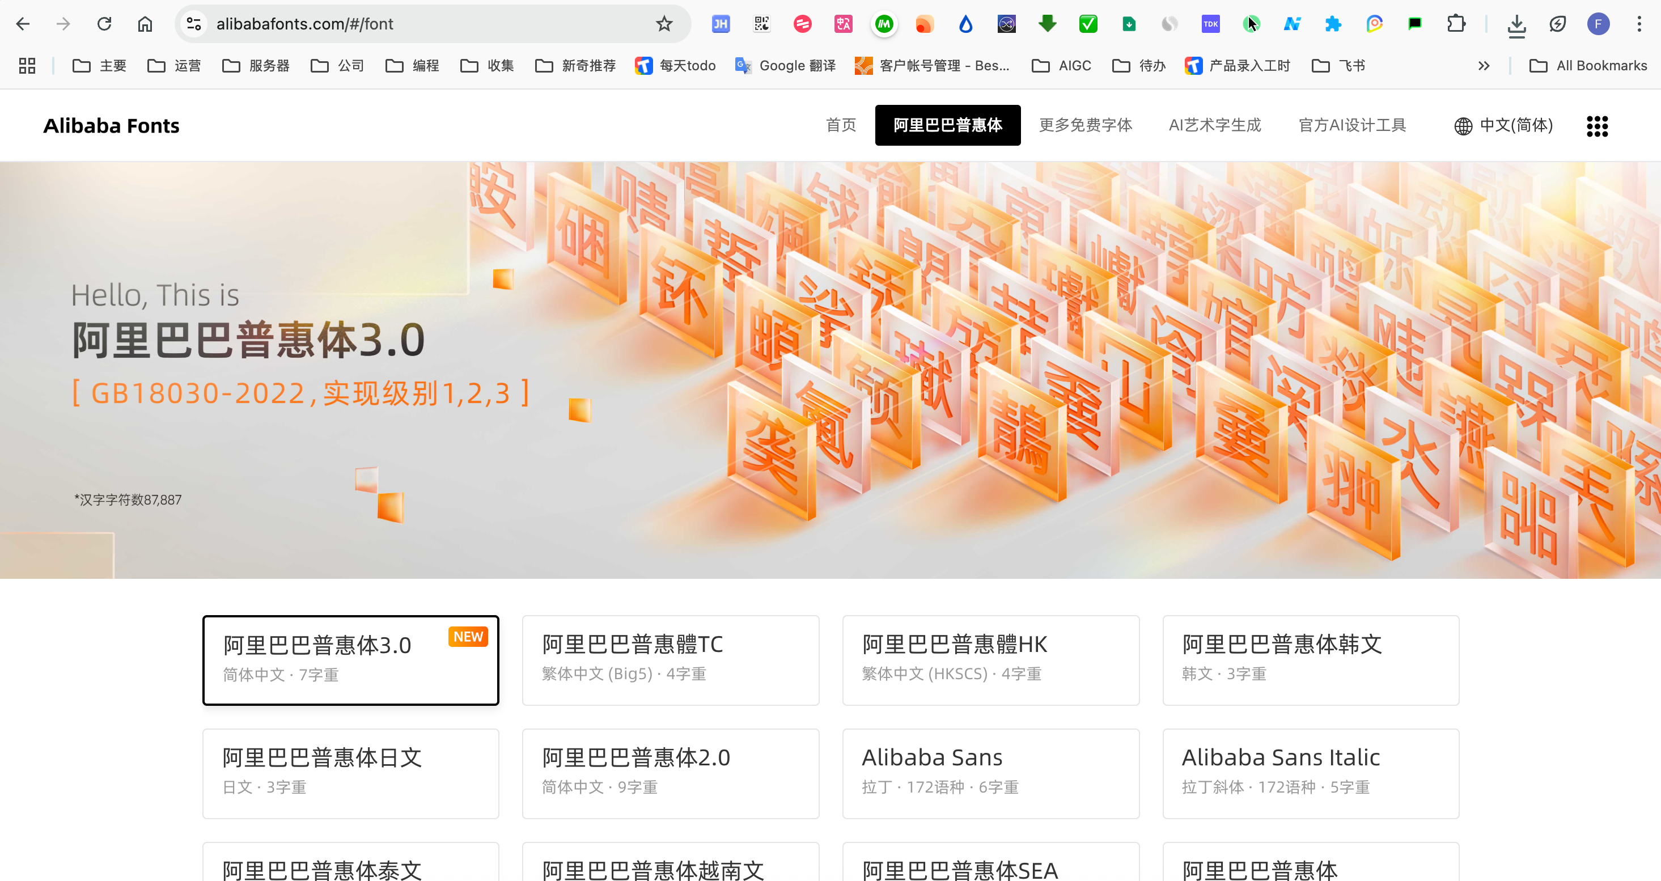
Task: Select the Alibaba Sans Italic font card
Action: tap(1310, 773)
